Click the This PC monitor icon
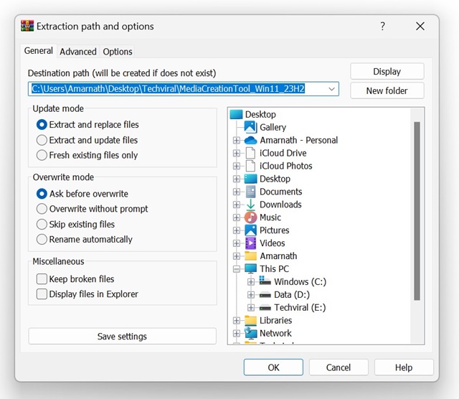 coord(250,268)
